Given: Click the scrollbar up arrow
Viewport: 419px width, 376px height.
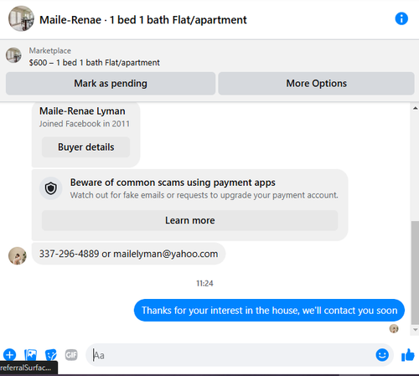Looking at the screenshot, I should click(x=415, y=108).
